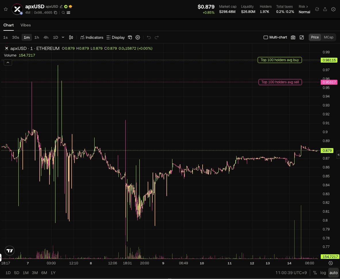This screenshot has height=279, width=340.
Task: Undo last chart action
Action: pyautogui.click(x=149, y=38)
